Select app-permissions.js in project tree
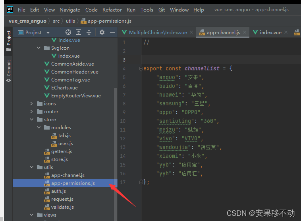 coord(73,183)
